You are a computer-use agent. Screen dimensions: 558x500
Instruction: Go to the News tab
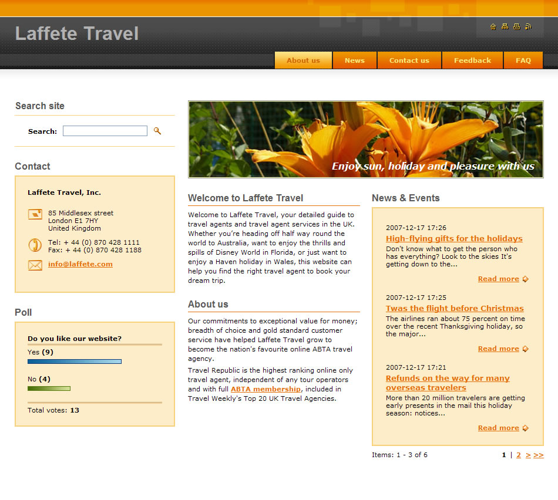click(x=354, y=60)
